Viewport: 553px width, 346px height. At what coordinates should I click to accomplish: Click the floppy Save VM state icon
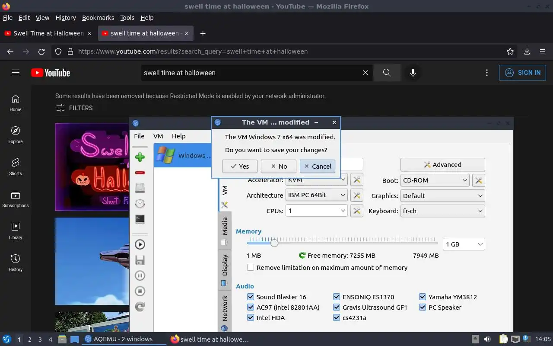point(140,260)
